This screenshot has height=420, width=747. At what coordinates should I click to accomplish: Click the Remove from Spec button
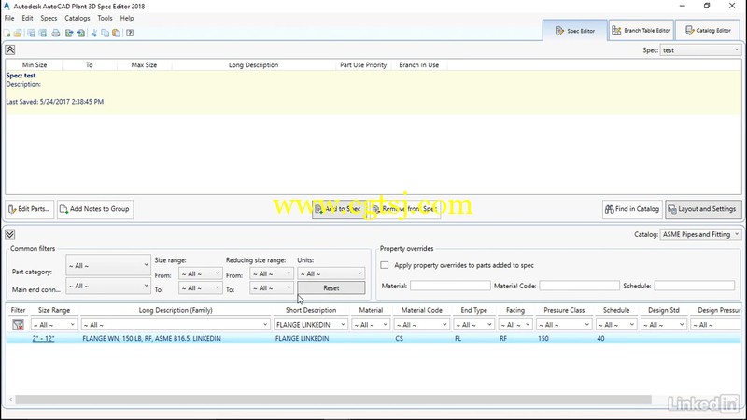pos(404,209)
